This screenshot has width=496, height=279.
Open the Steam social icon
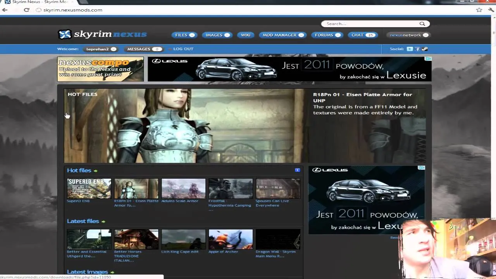(425, 49)
